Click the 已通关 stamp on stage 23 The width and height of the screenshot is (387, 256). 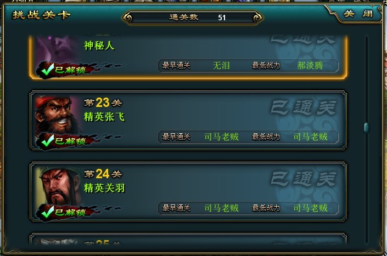pyautogui.click(x=304, y=107)
